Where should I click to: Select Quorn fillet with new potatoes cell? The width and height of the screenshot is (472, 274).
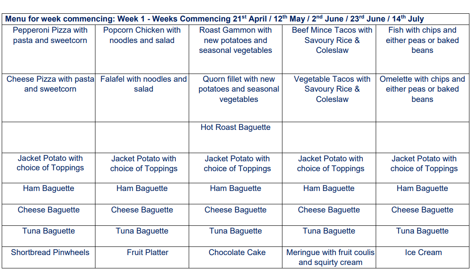(x=236, y=98)
